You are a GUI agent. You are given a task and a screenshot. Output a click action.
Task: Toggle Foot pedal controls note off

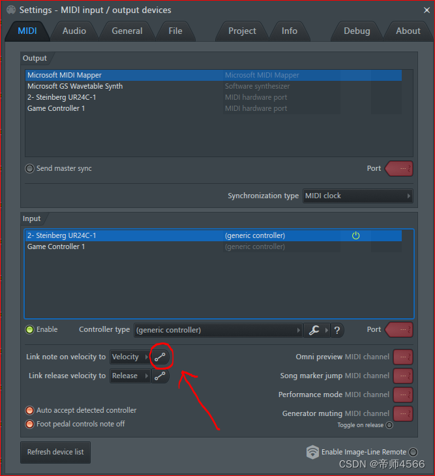(x=29, y=424)
